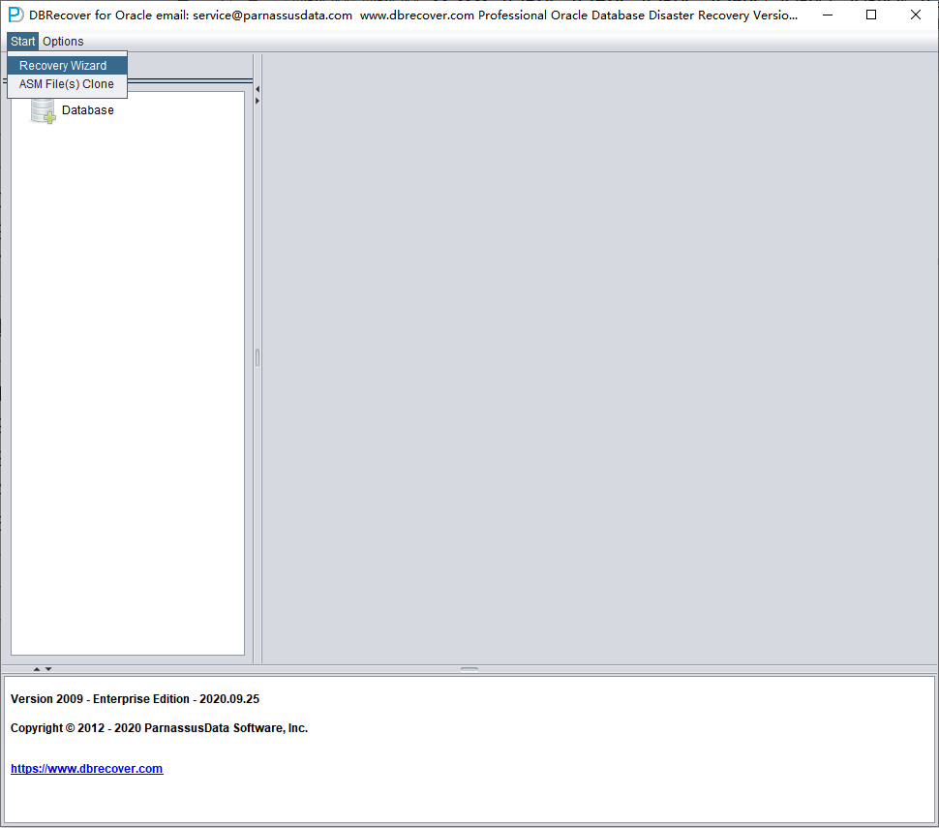Open the https://www.dbrecover.com link
939x828 pixels.
pyautogui.click(x=87, y=769)
